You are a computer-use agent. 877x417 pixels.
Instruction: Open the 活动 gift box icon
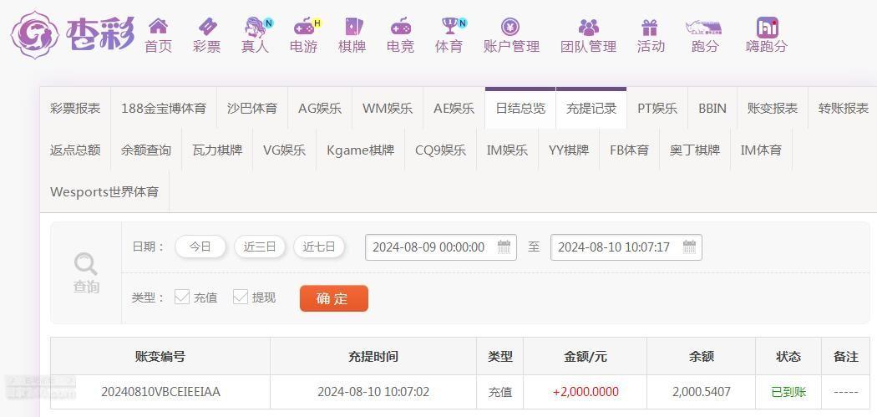click(x=650, y=27)
